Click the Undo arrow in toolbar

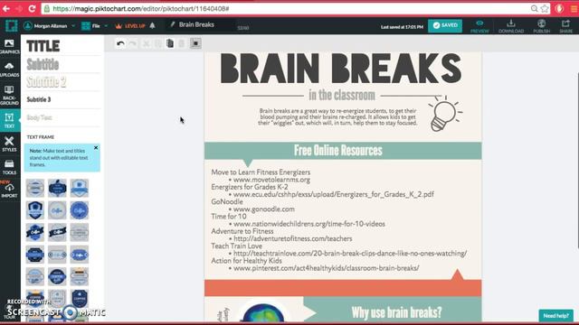coord(120,43)
